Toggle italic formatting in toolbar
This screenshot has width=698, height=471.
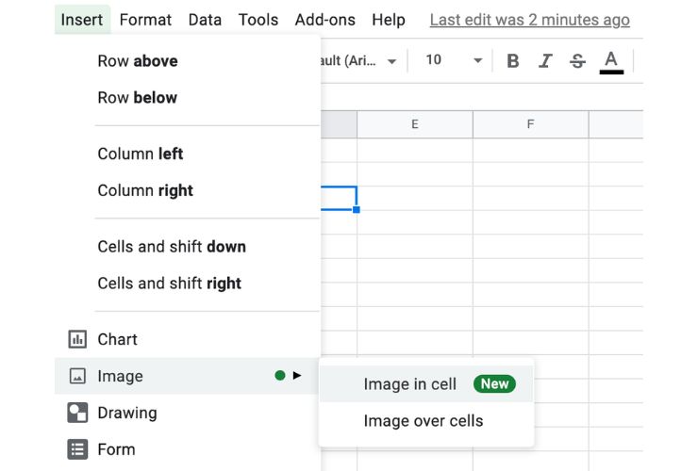[545, 60]
